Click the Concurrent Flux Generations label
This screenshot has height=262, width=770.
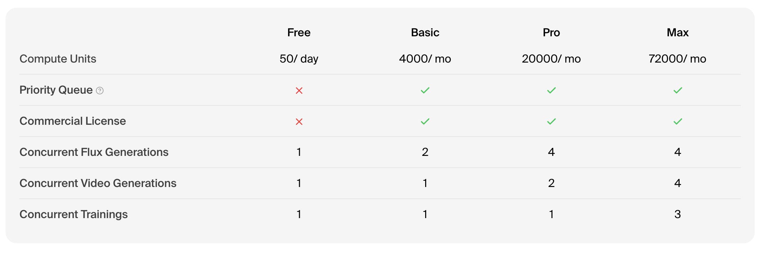coord(94,152)
